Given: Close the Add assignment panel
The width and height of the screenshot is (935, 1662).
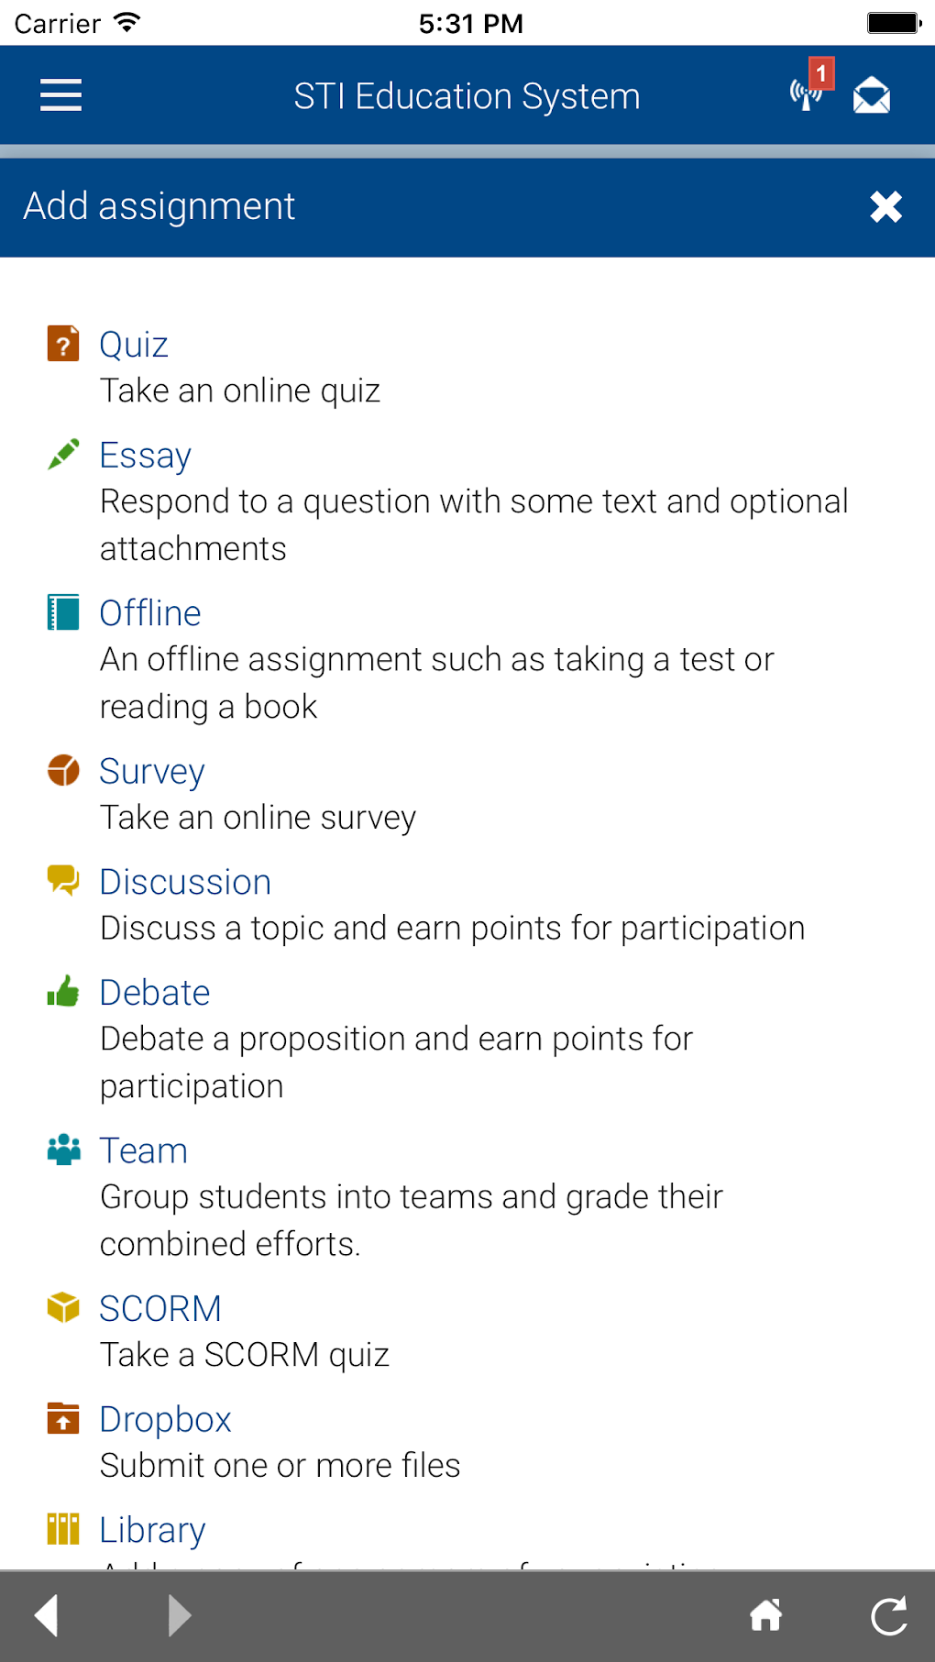Looking at the screenshot, I should point(885,207).
